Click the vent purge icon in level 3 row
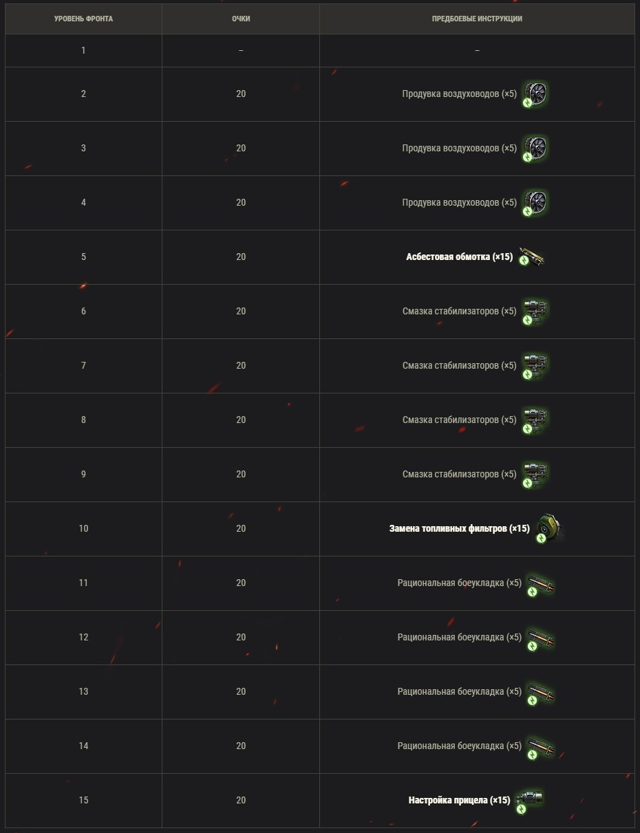640x833 pixels. point(535,149)
